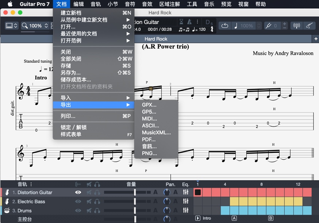This screenshot has width=319, height=223.
Task: Click the Electric Bass track instrument icon
Action: 7,201
